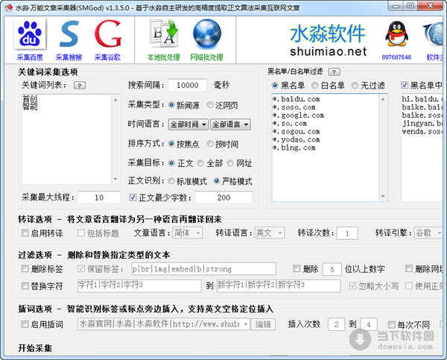The width and height of the screenshot is (447, 360).
Task: Toggle 保留标签 checkbox
Action: click(81, 268)
